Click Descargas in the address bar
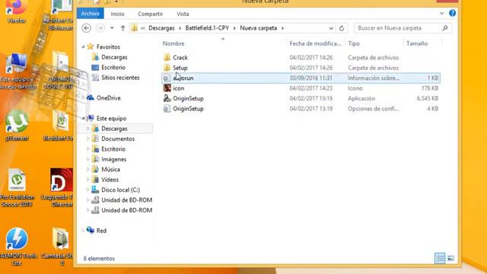The height and width of the screenshot is (274, 487). click(161, 28)
